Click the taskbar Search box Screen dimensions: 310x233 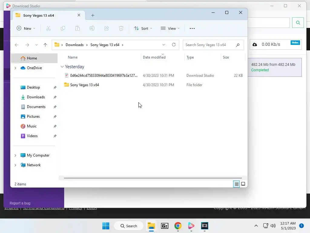click(x=129, y=226)
